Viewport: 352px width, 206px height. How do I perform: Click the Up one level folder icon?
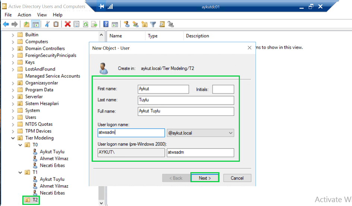coord(26,24)
